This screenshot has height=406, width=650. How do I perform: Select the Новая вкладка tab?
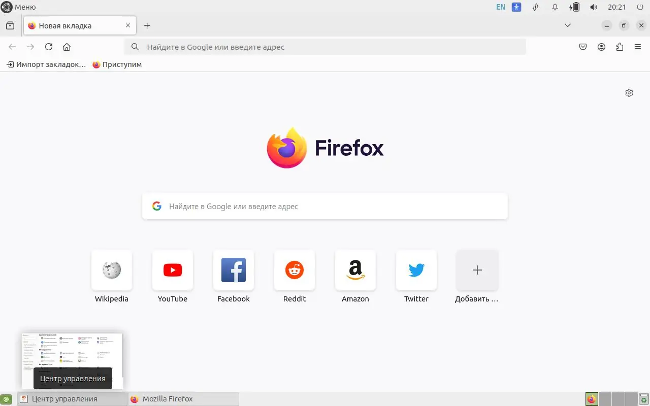click(80, 26)
